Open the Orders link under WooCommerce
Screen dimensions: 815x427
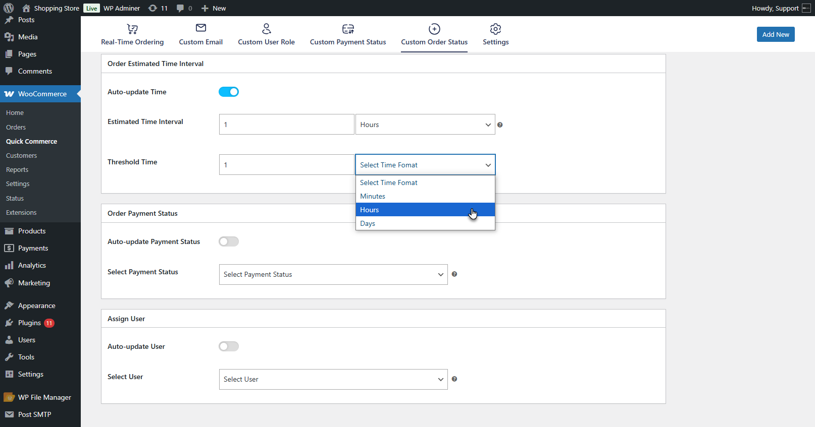click(16, 128)
